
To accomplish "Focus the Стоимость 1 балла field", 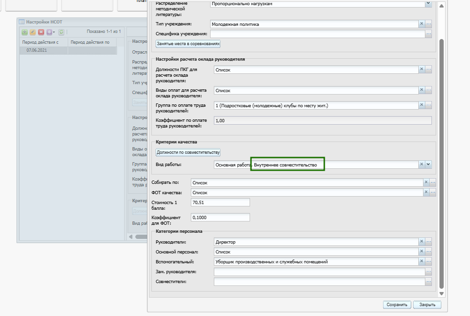I will 220,202.
